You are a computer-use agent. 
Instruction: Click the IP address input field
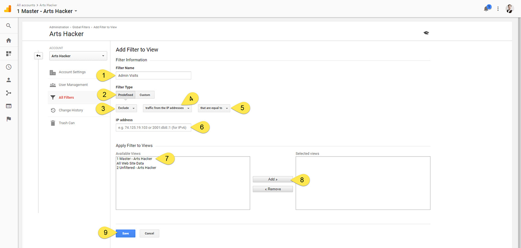tap(153, 128)
